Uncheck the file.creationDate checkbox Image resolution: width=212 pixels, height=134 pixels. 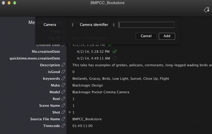pyautogui.click(x=114, y=51)
